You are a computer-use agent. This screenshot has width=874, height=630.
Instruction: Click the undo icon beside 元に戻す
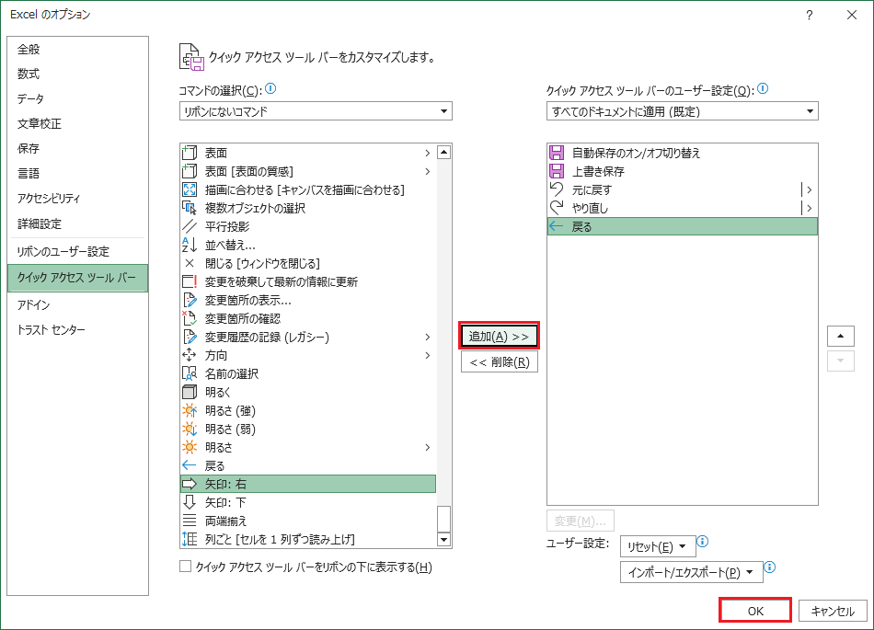click(x=556, y=189)
